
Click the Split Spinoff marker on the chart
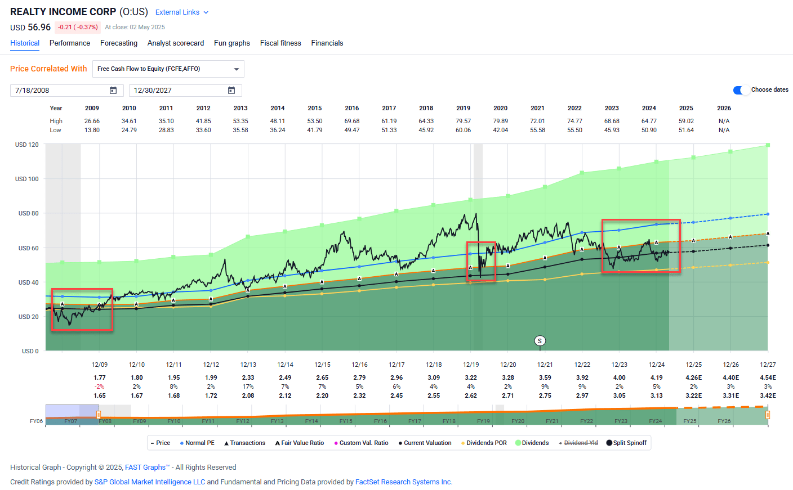[540, 340]
